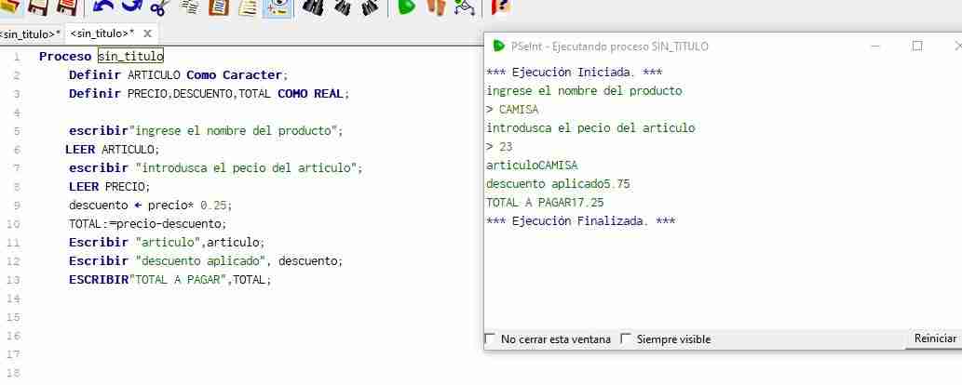The image size is (962, 385).
Task: Click the Reiniciar button
Action: (x=935, y=339)
